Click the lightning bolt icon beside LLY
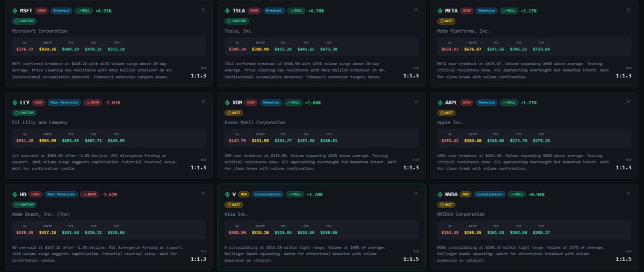 15,103
